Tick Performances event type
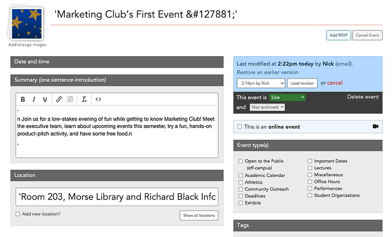Screen dimensions: 392x237 (x=310, y=189)
